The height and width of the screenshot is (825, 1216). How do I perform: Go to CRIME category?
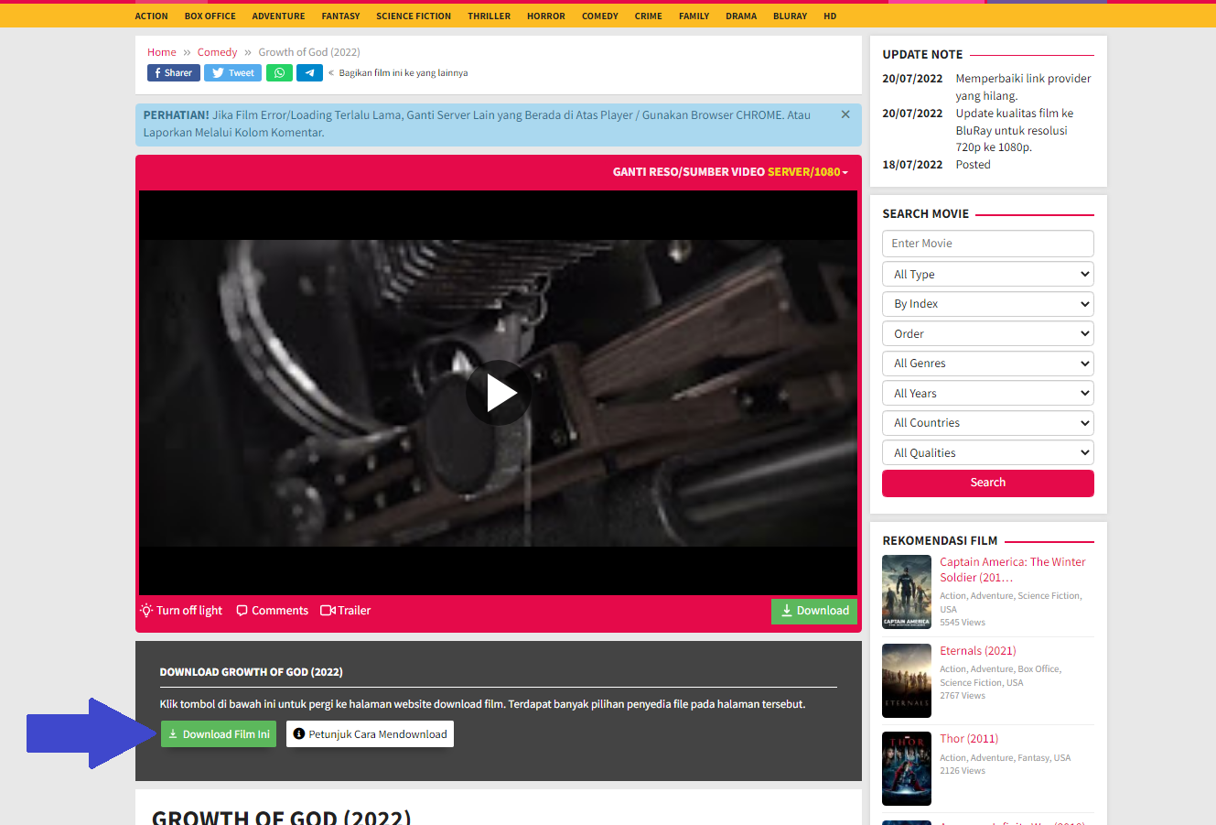click(649, 16)
